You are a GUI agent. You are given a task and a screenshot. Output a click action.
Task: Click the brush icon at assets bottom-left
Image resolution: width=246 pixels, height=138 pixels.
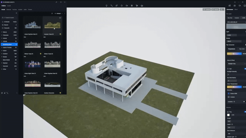[5, 93]
